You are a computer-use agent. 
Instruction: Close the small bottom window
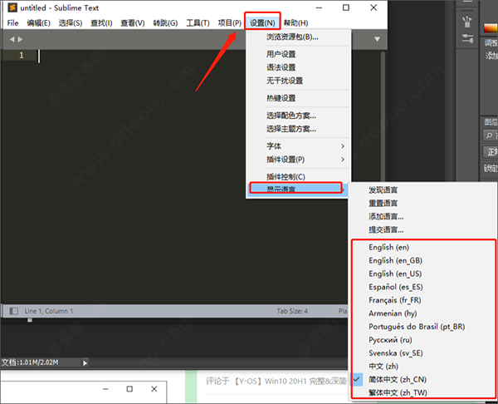click(x=154, y=389)
